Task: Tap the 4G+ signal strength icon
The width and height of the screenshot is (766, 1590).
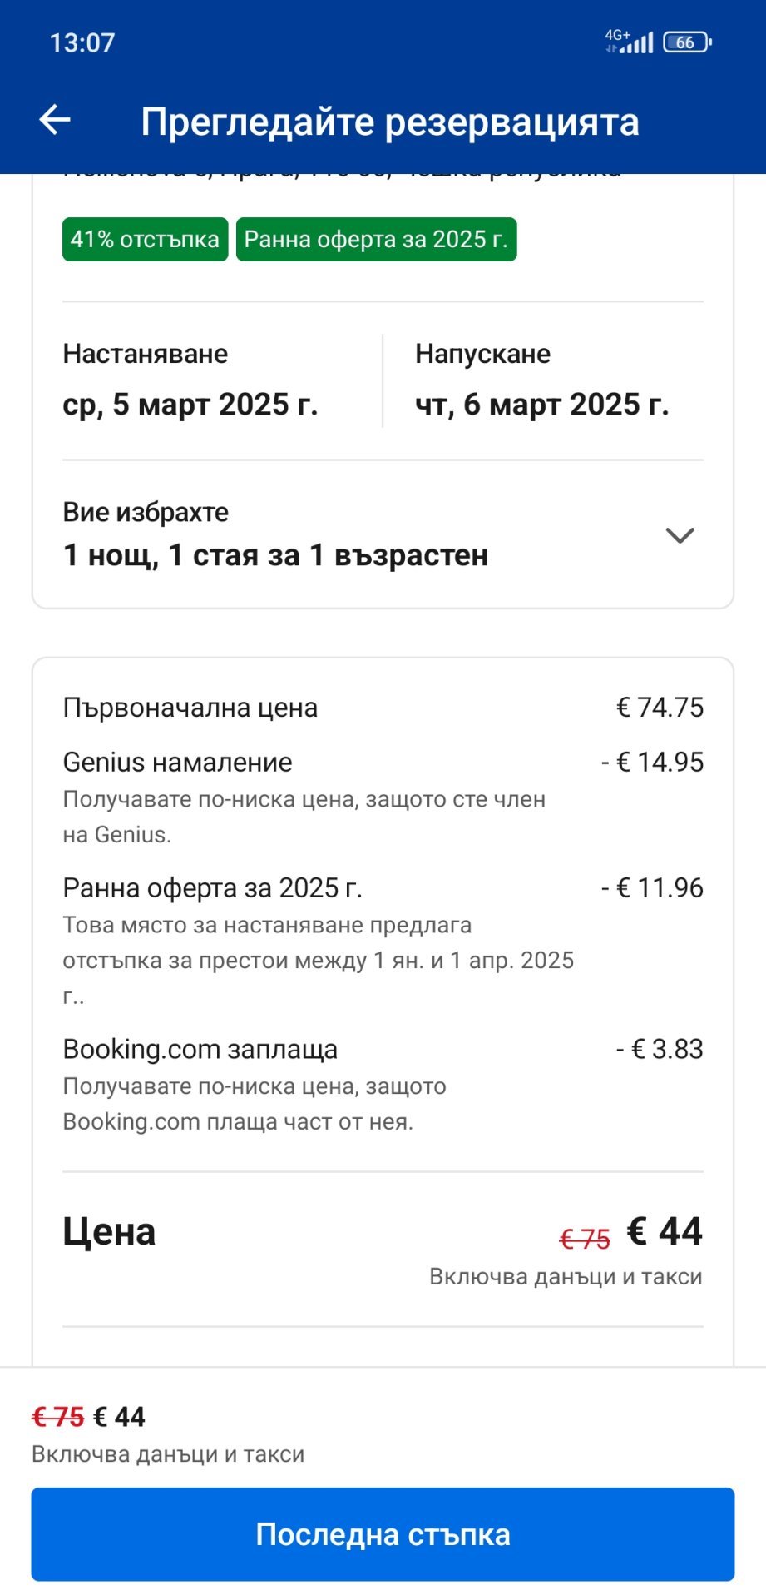Action: coord(630,42)
